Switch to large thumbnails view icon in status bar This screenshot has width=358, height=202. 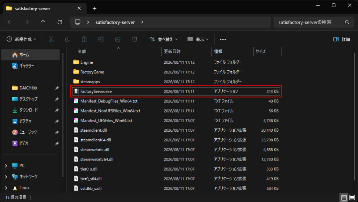pos(352,197)
